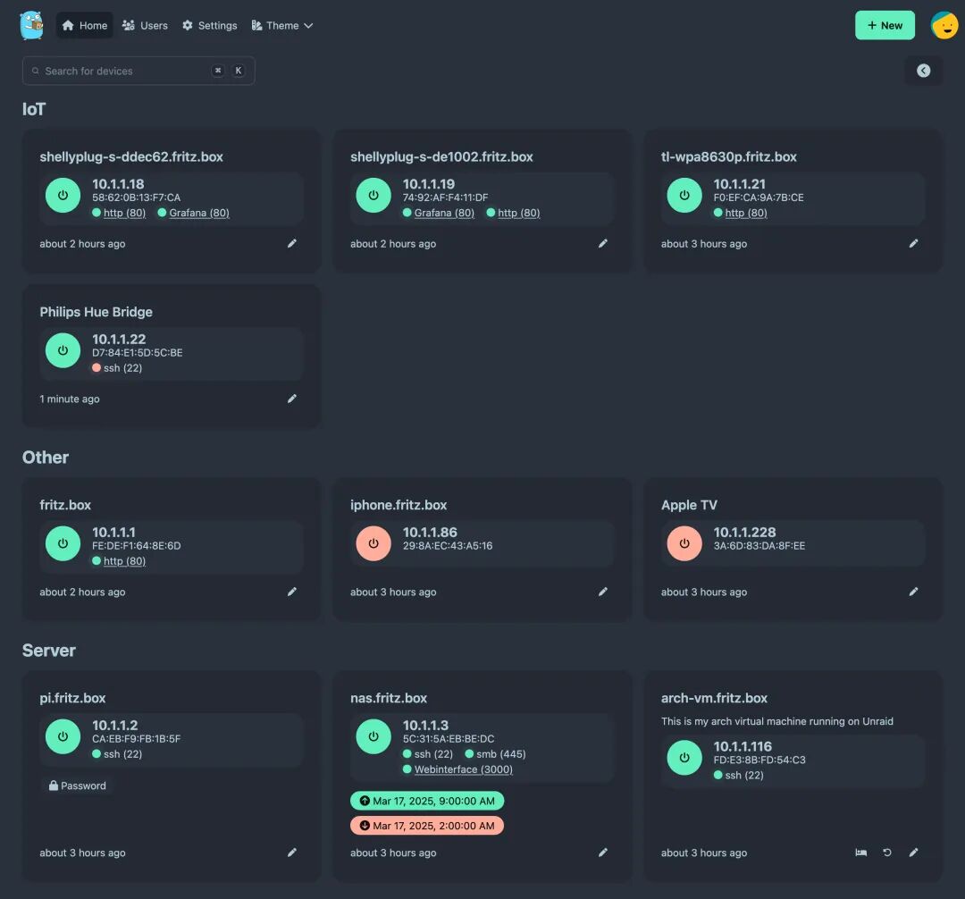Open the Users page
The height and width of the screenshot is (899, 965).
click(x=145, y=26)
